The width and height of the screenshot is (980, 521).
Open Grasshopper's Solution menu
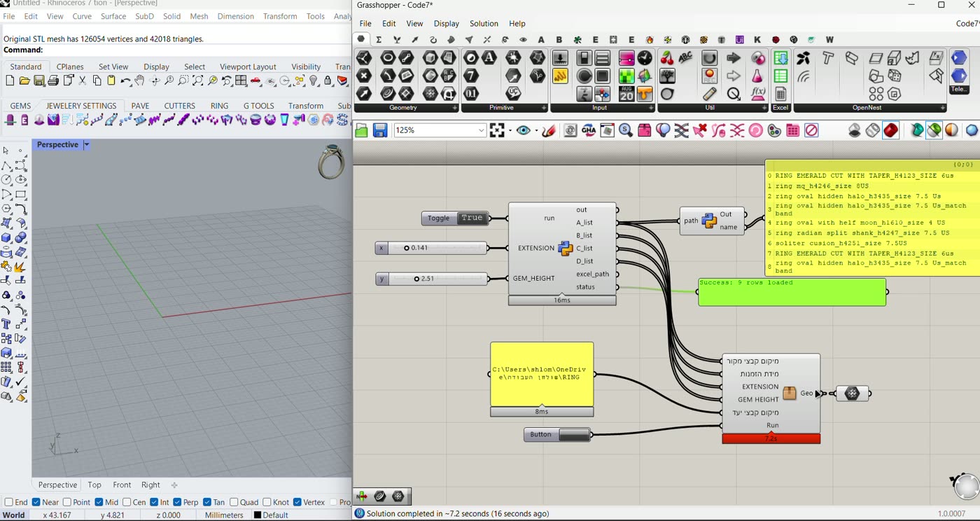tap(484, 23)
